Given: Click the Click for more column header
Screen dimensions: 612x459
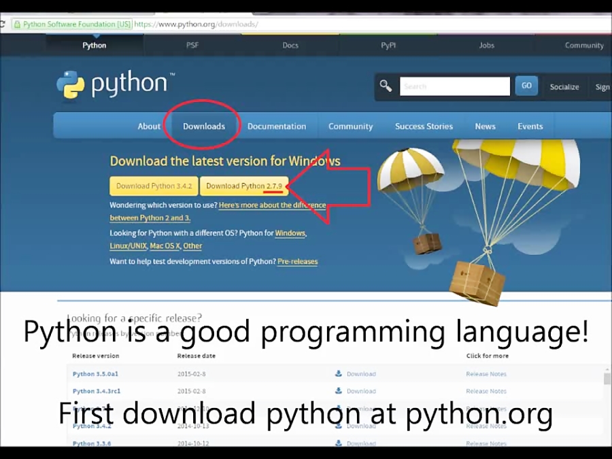Looking at the screenshot, I should coord(487,356).
